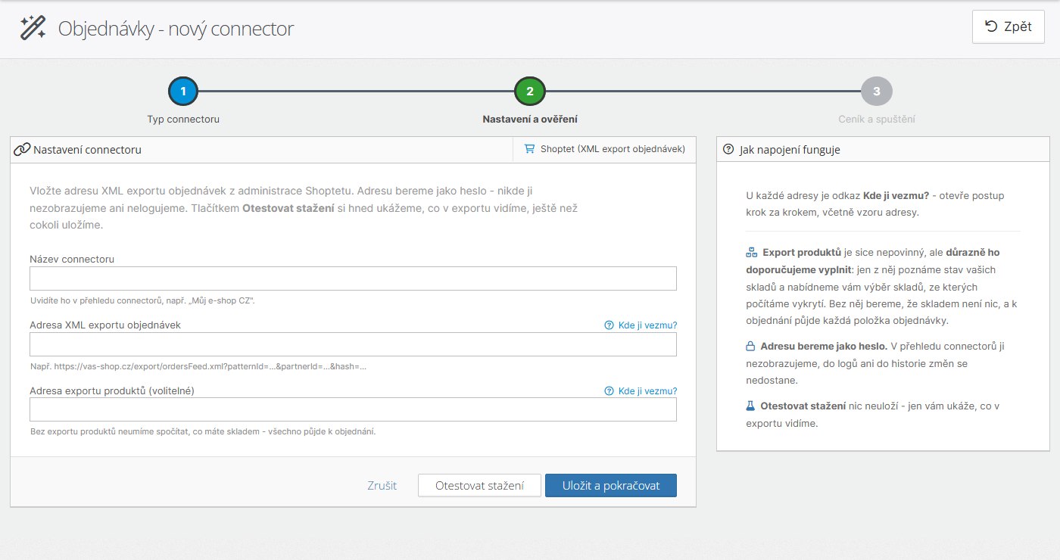
Task: Click the Nastavení a ověření step label
Action: click(530, 120)
